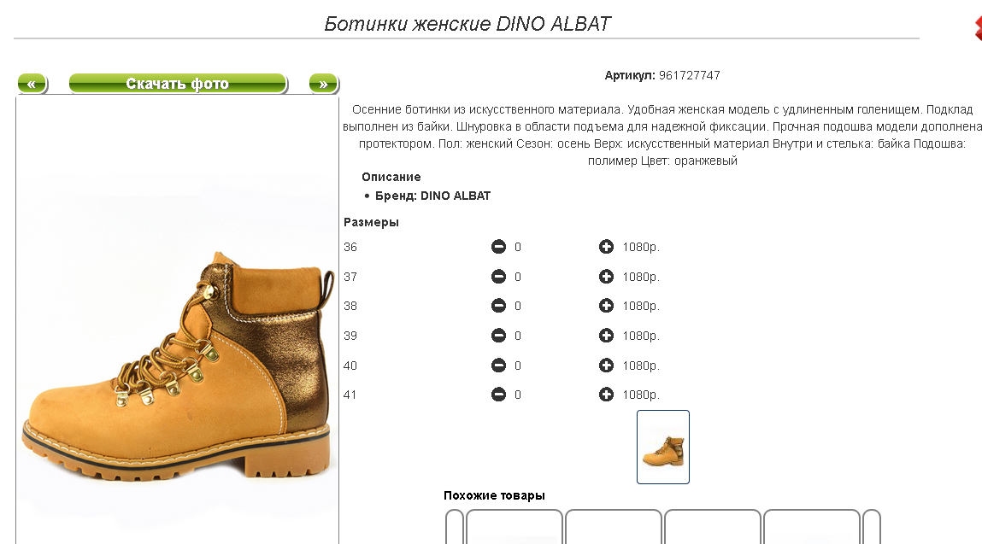The image size is (982, 544).
Task: Increase quantity for size 39
Action: tap(606, 336)
